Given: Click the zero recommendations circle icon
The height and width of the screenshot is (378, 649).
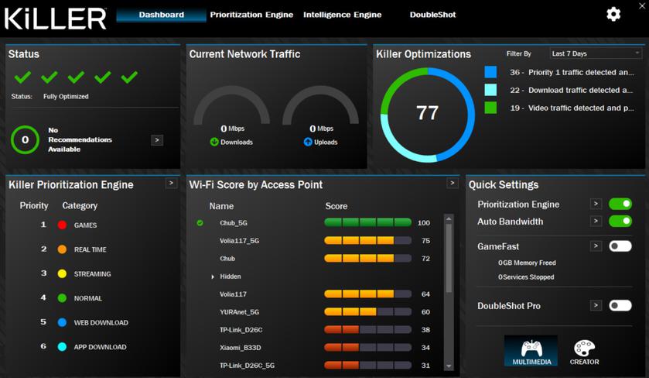Looking at the screenshot, I should tap(25, 140).
